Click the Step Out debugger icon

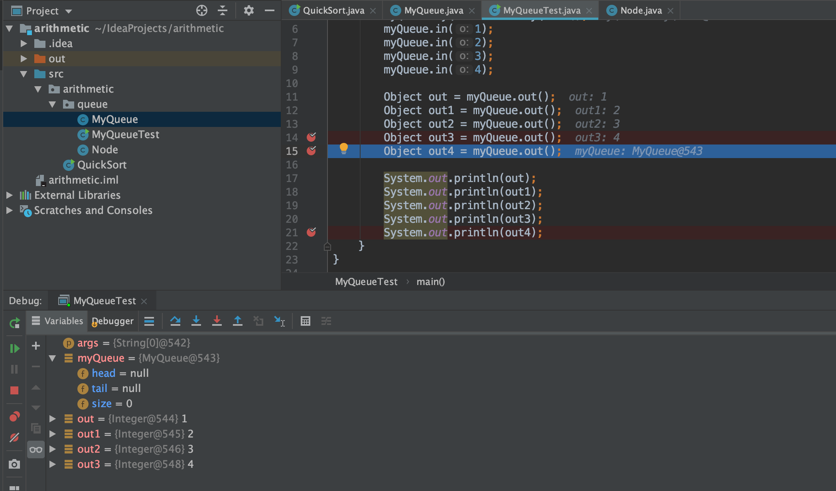238,321
